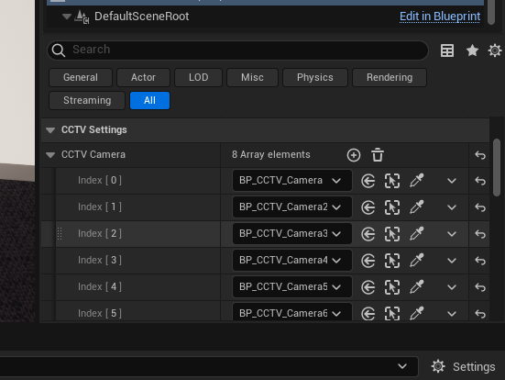The image size is (505, 380).
Task: Collapse the CCTV Camera array
Action: pyautogui.click(x=50, y=155)
